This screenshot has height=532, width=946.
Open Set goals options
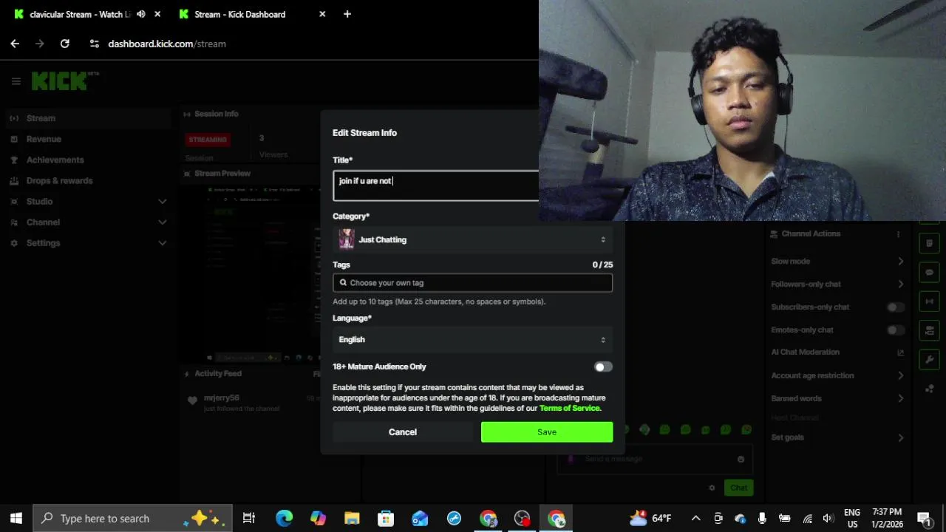point(837,437)
